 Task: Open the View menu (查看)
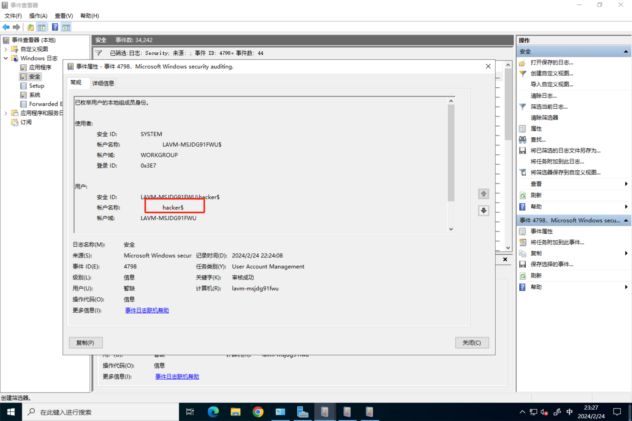point(63,16)
